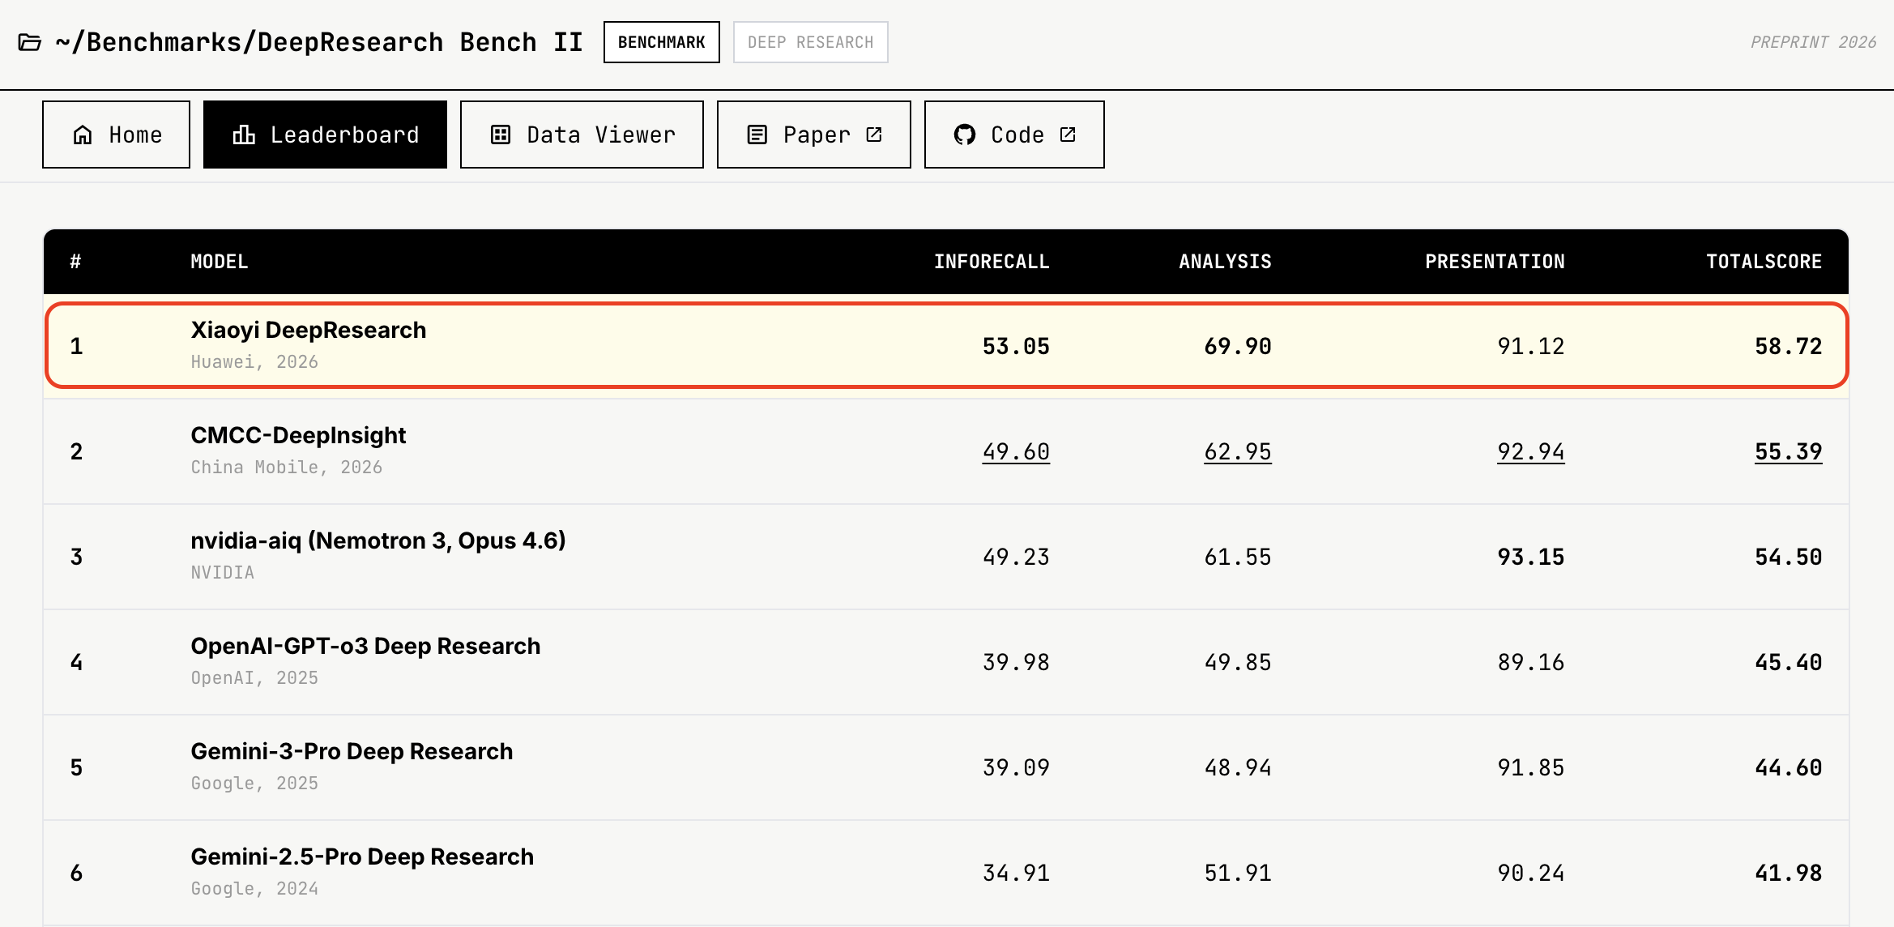Select Gemini-2.5-Pro Deep Research name
This screenshot has width=1894, height=927.
tap(362, 857)
